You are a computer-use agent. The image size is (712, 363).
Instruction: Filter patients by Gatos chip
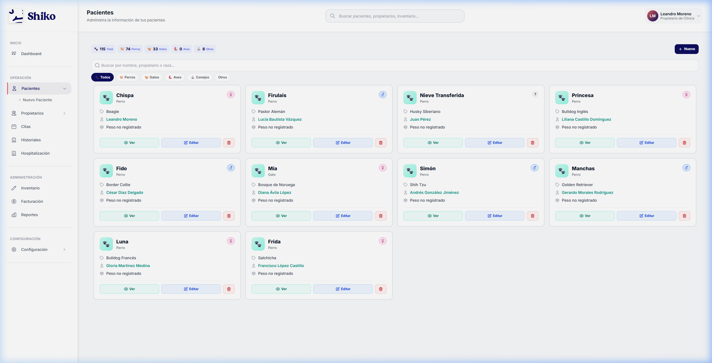click(152, 77)
